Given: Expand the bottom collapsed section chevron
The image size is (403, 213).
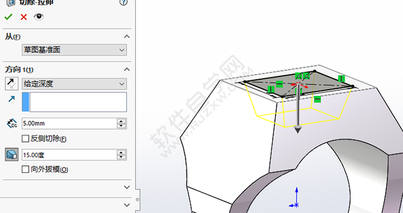Looking at the screenshot, I should coord(127,205).
